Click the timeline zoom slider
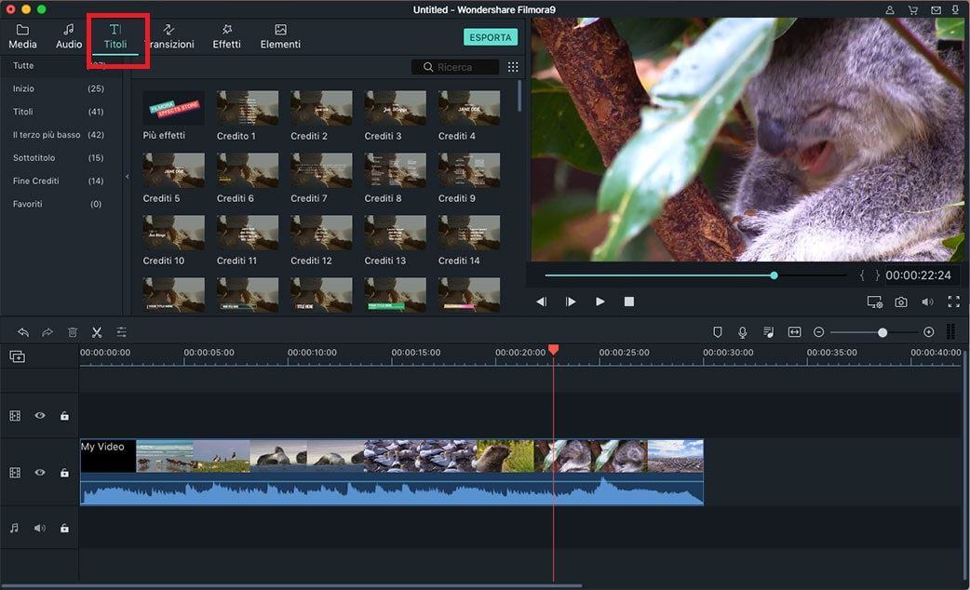Image resolution: width=970 pixels, height=590 pixels. click(874, 332)
